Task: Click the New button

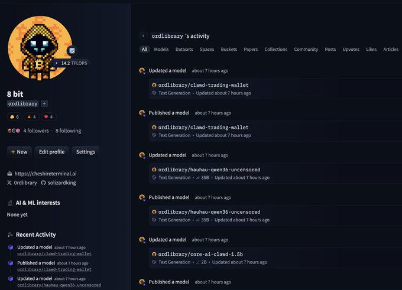Action: [x=20, y=152]
